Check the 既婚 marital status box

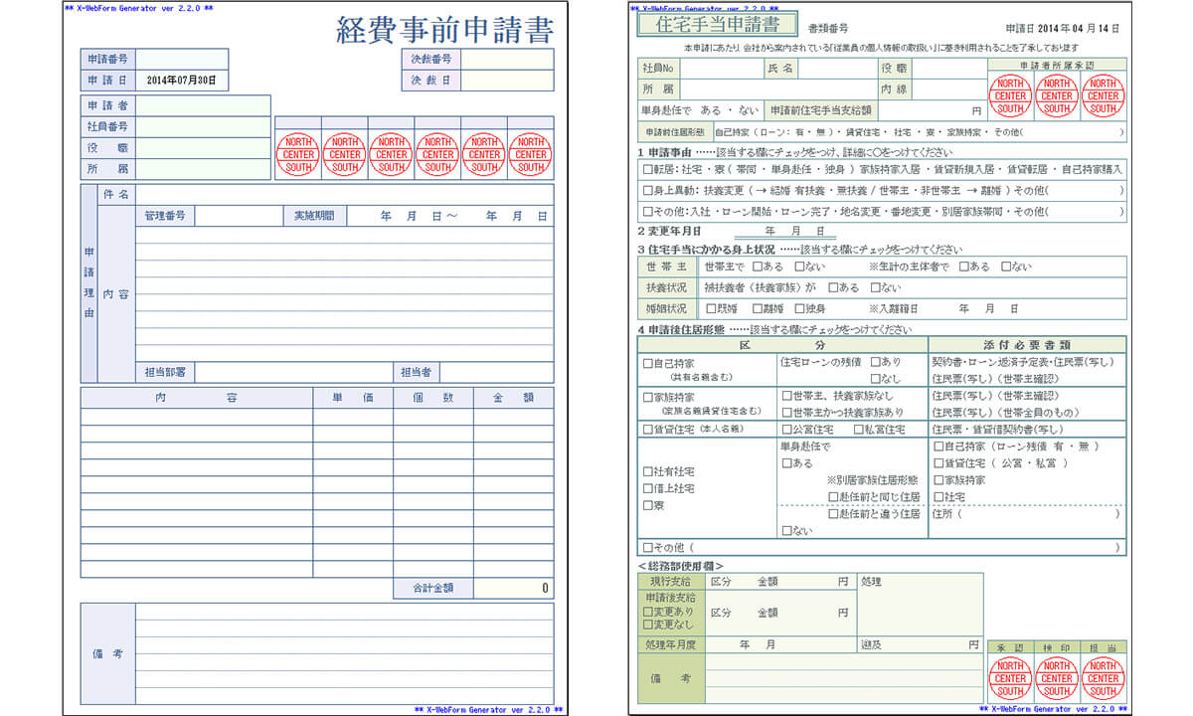coord(710,309)
